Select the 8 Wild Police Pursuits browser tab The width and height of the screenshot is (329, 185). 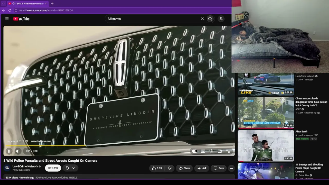(x=28, y=4)
